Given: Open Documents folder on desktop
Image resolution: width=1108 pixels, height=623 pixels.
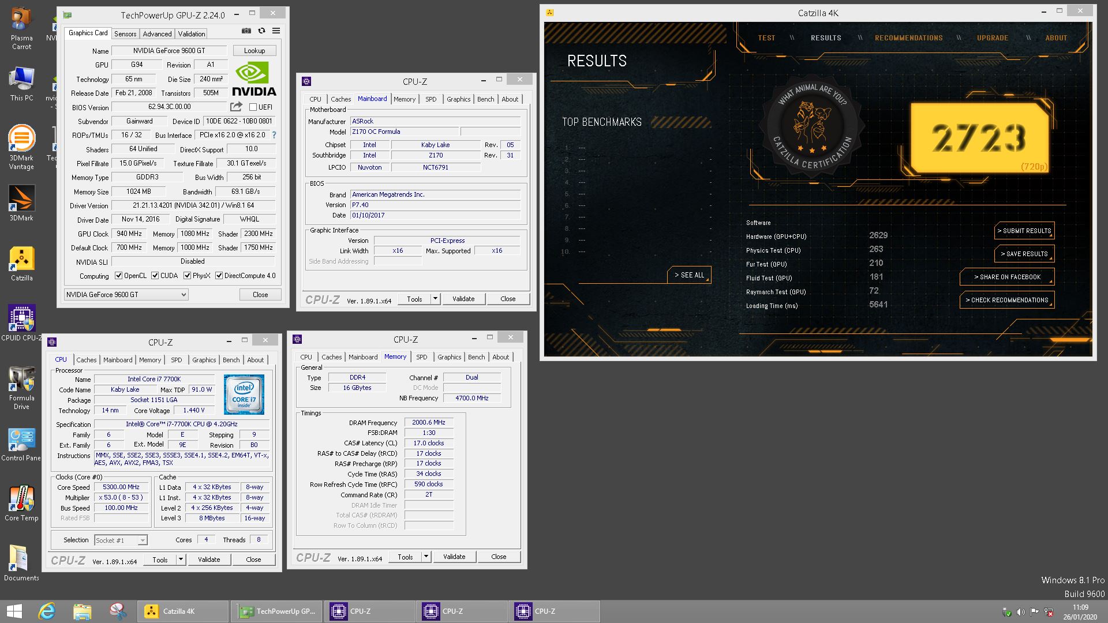Looking at the screenshot, I should click(x=21, y=563).
